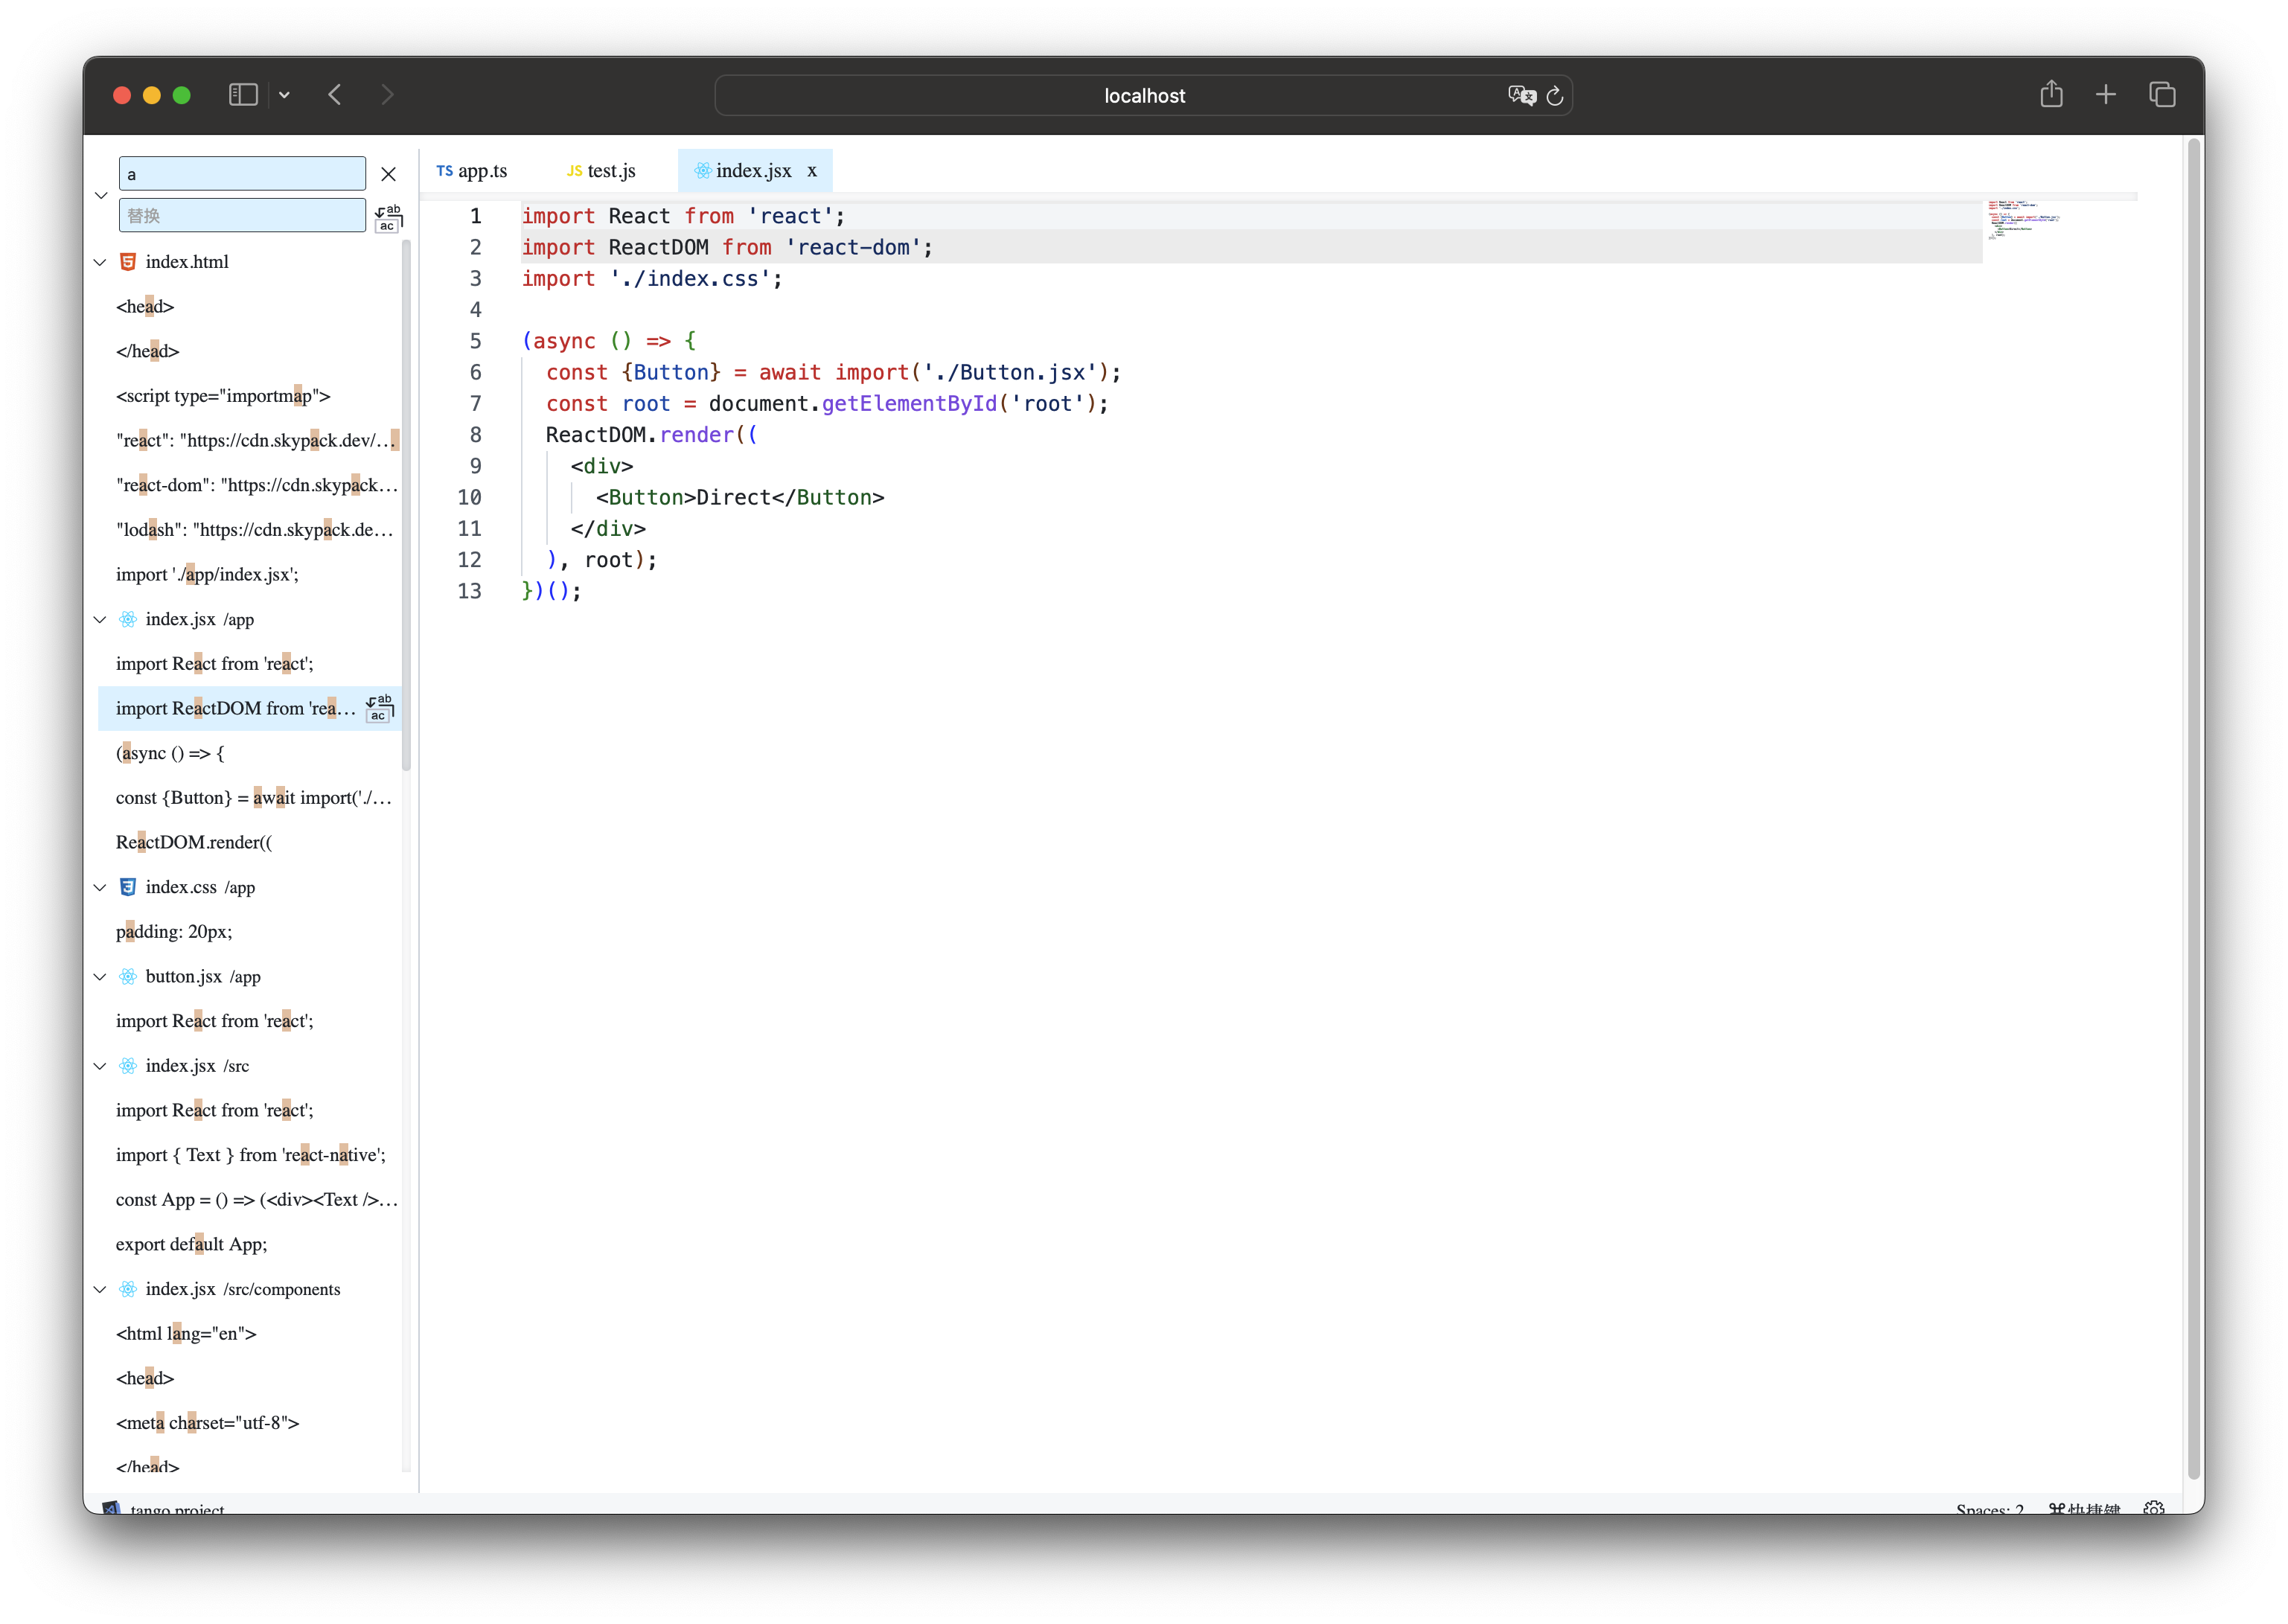Viewport: 2288px width, 1624px height.
Task: Click line number 10 in the gutter
Action: pos(469,498)
